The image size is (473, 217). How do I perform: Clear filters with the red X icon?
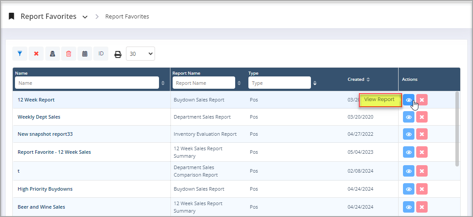[36, 54]
